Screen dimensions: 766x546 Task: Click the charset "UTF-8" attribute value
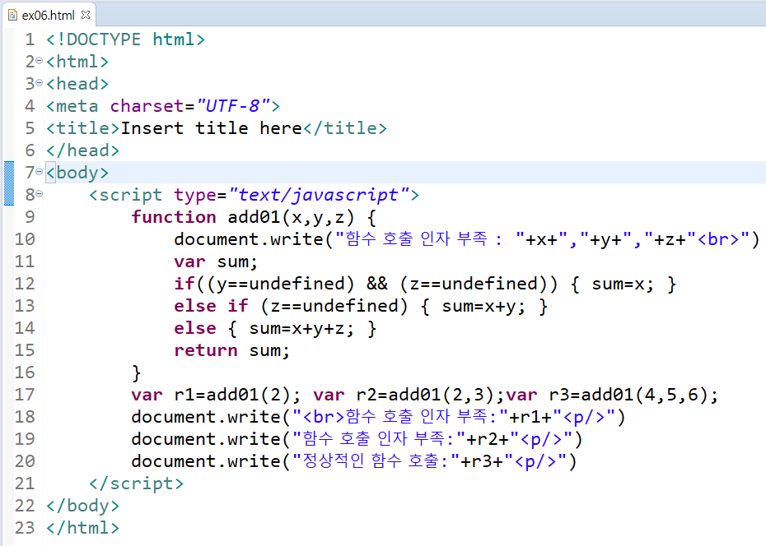[233, 105]
